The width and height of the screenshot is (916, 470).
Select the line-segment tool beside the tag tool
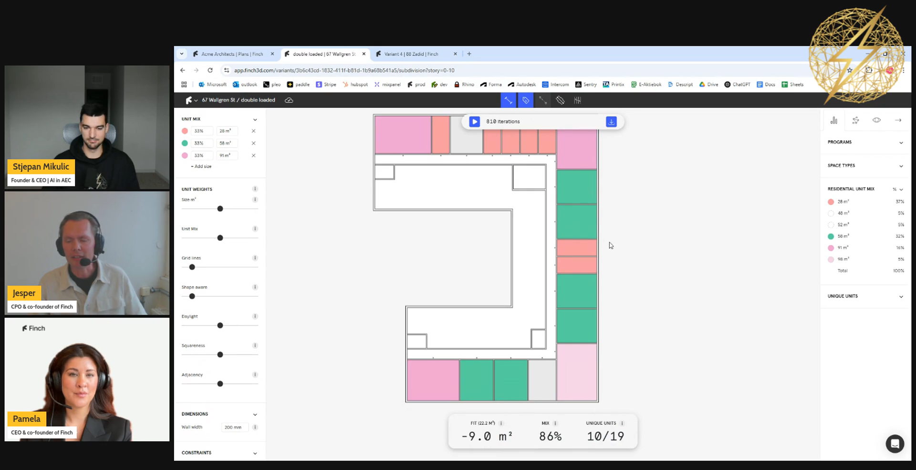(x=543, y=100)
